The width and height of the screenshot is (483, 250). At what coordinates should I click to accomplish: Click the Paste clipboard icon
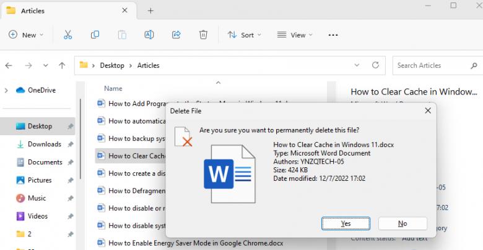(122, 35)
